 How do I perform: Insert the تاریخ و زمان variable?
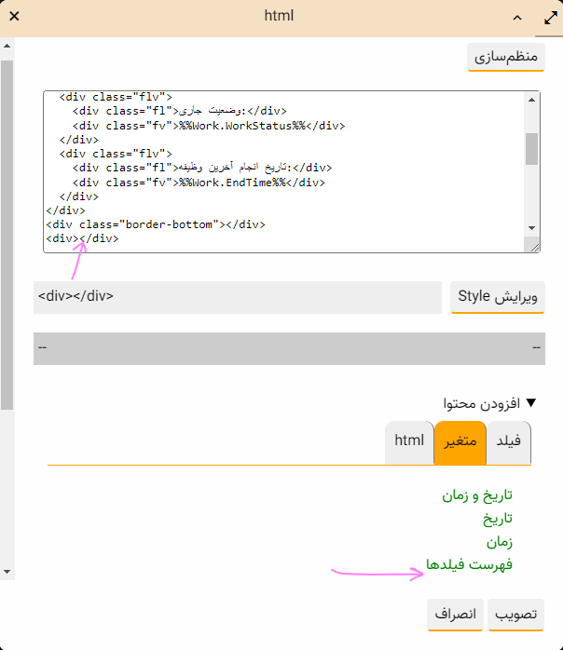(x=477, y=494)
